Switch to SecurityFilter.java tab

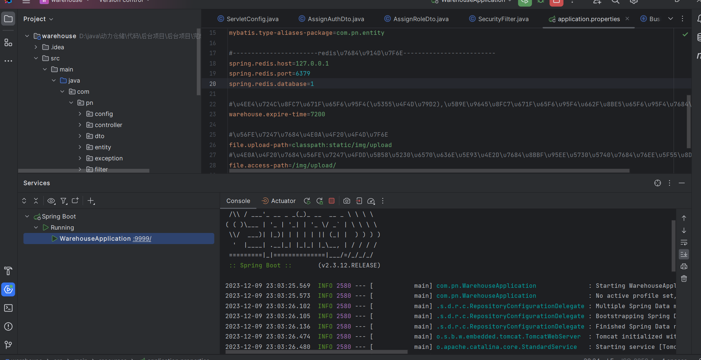tap(499, 19)
